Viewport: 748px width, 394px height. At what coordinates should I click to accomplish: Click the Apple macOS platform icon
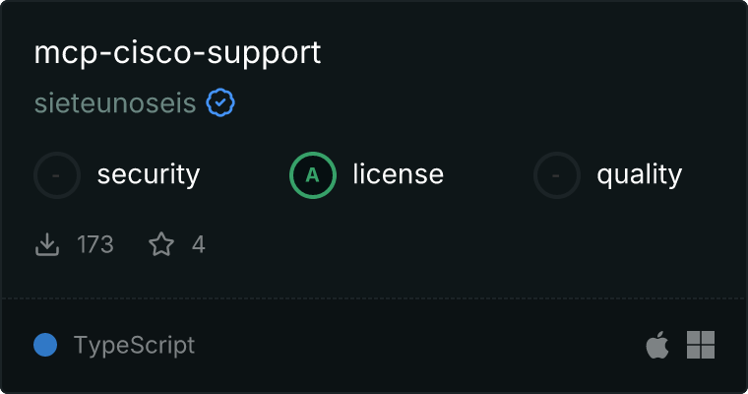pos(657,345)
